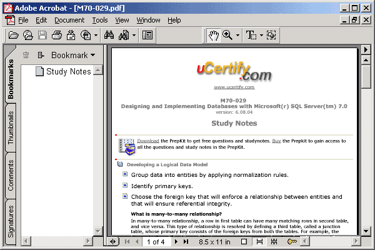Viewport: 375px width, 250px height.
Task: Click the Find binoculars icon
Action: click(109, 35)
